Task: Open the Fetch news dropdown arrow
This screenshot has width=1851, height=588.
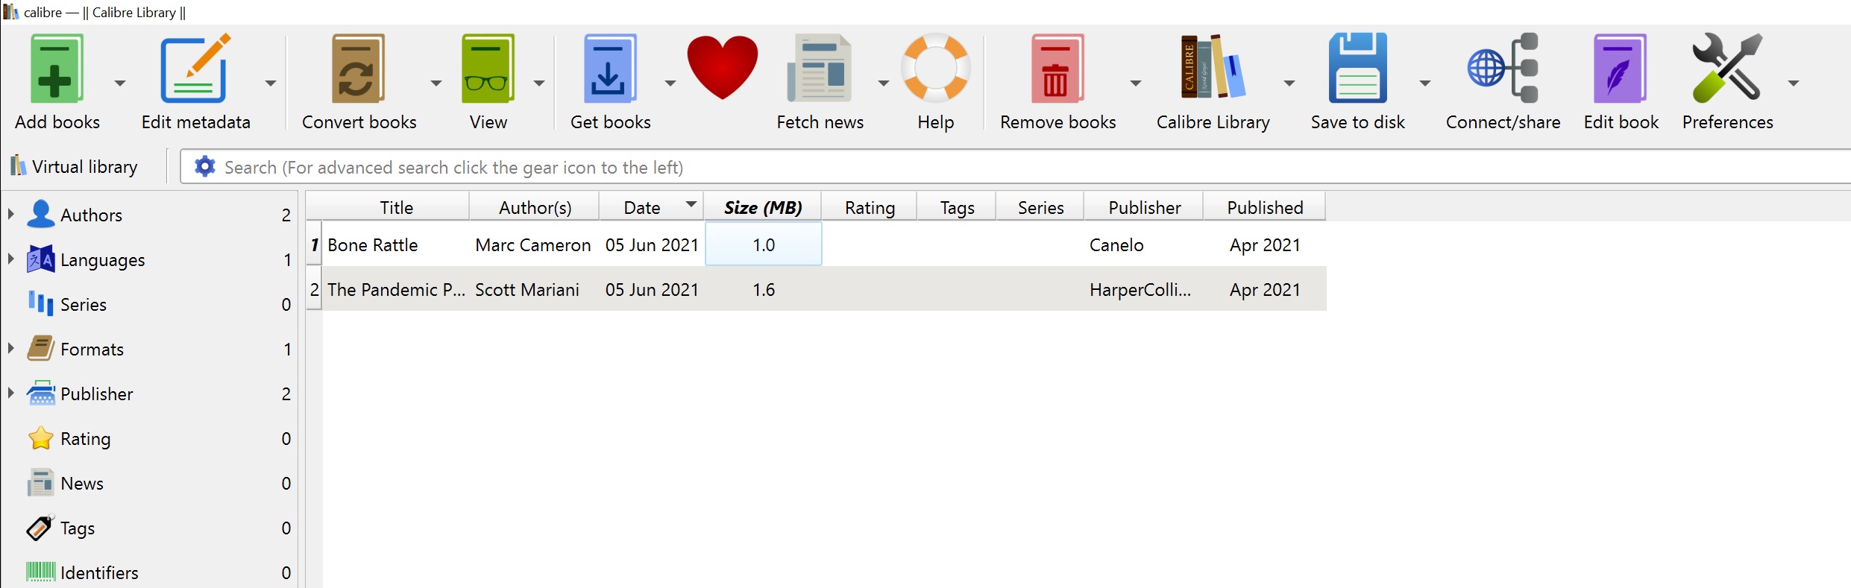Action: [x=884, y=83]
